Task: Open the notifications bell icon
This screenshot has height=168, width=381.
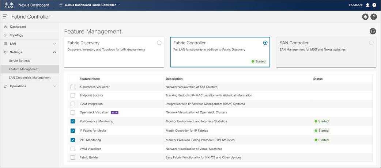Action: (x=365, y=17)
